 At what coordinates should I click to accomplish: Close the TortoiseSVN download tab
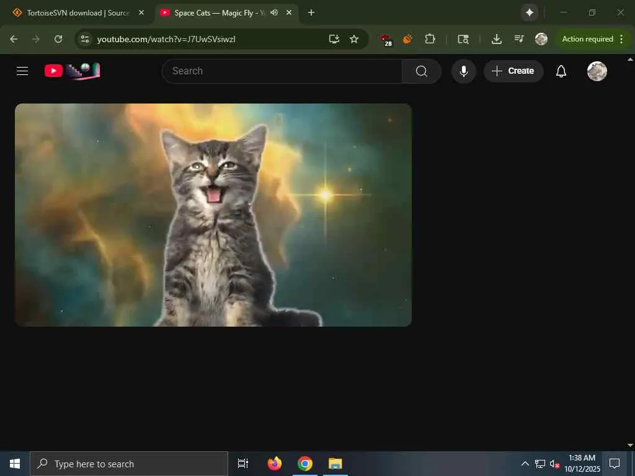[x=141, y=13]
